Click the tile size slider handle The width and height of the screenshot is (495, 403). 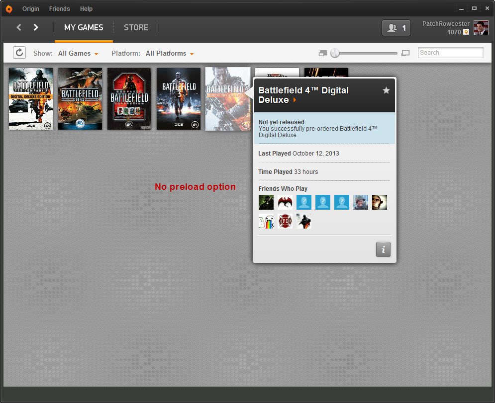(x=335, y=53)
